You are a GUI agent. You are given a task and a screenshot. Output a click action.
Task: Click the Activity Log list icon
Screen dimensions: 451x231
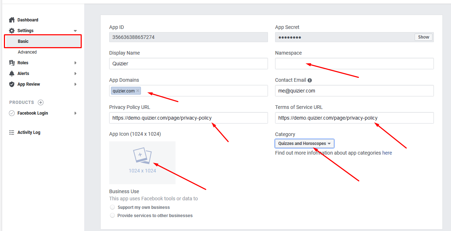click(12, 132)
